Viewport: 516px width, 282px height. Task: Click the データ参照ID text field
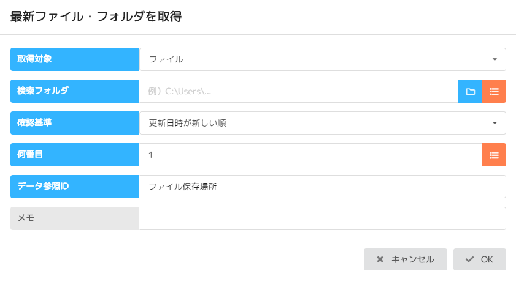(322, 187)
